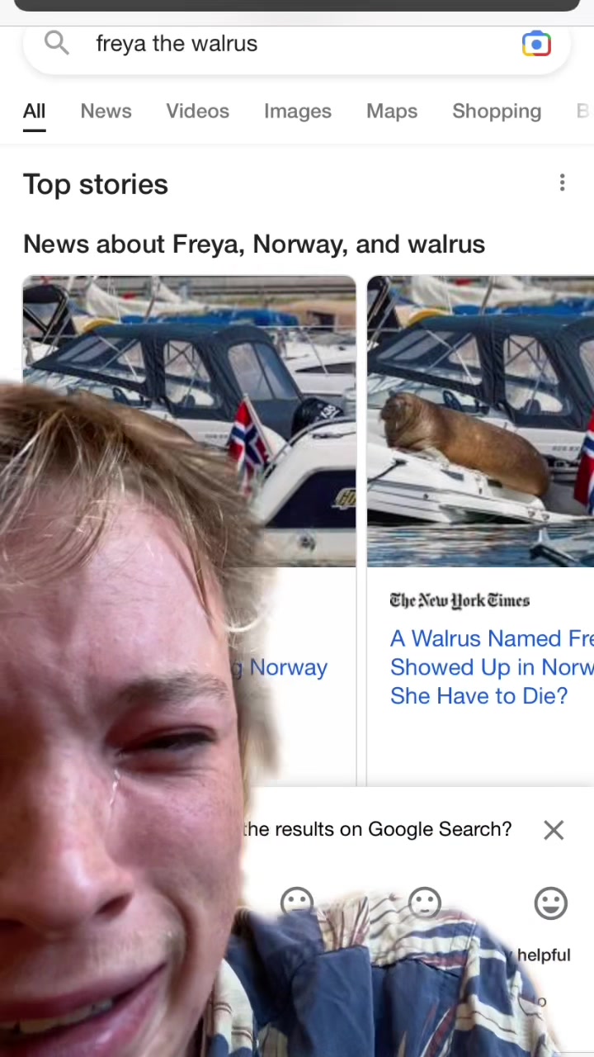
Task: Switch to the Videos tab
Action: (x=197, y=111)
